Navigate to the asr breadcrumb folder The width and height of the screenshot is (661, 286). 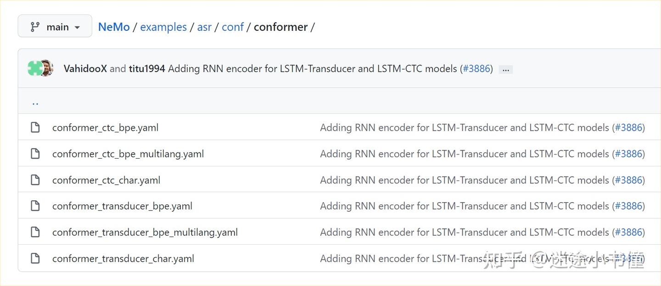click(x=204, y=27)
